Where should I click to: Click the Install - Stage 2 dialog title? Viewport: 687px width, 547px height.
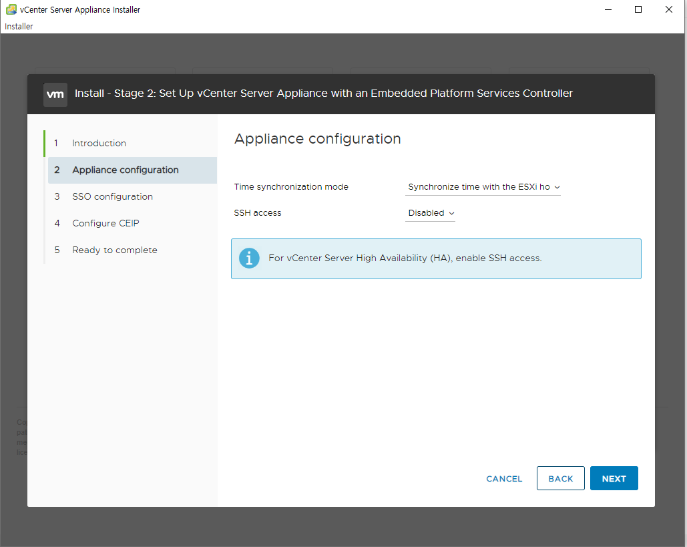324,94
